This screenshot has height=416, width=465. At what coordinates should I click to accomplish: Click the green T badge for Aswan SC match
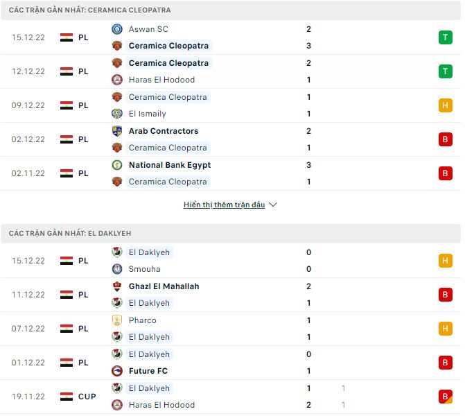[x=446, y=37]
